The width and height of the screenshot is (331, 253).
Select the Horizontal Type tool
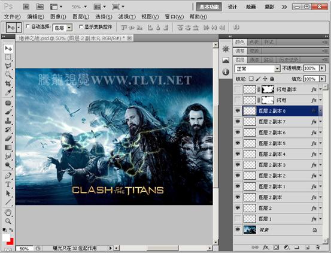[x=8, y=184]
